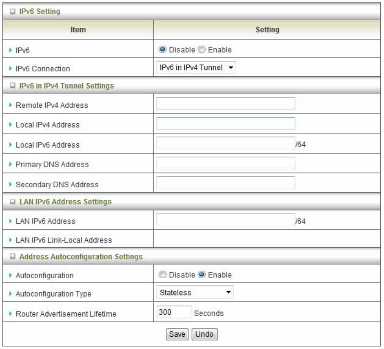384x349 pixels.
Task: Click the Undo button
Action: (204, 334)
